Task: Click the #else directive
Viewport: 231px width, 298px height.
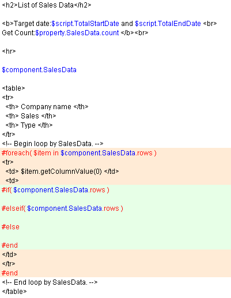Action: point(10,227)
